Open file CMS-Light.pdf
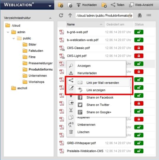Screen dimensions: 159x160 [77, 56]
